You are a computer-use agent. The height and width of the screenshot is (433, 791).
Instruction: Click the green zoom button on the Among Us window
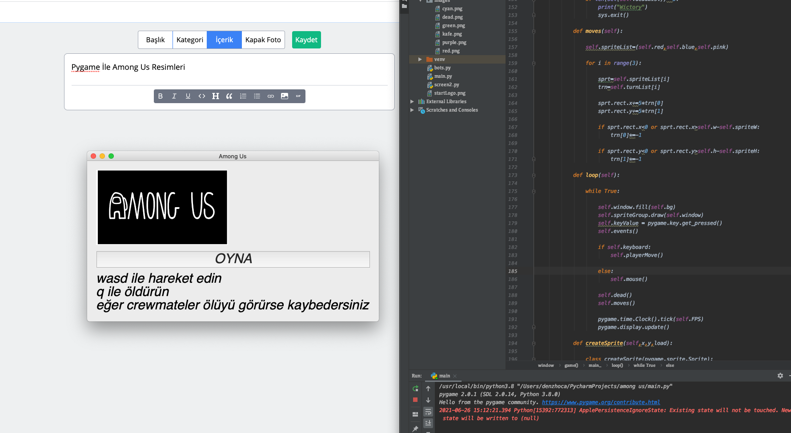click(111, 156)
